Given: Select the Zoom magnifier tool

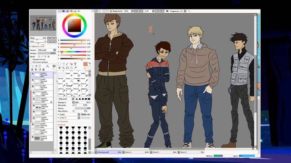Looking at the screenshot, I should click(63, 68).
